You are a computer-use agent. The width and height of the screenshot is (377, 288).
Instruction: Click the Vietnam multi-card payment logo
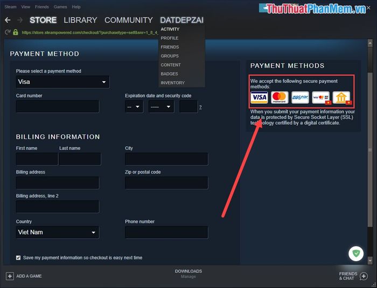point(321,98)
